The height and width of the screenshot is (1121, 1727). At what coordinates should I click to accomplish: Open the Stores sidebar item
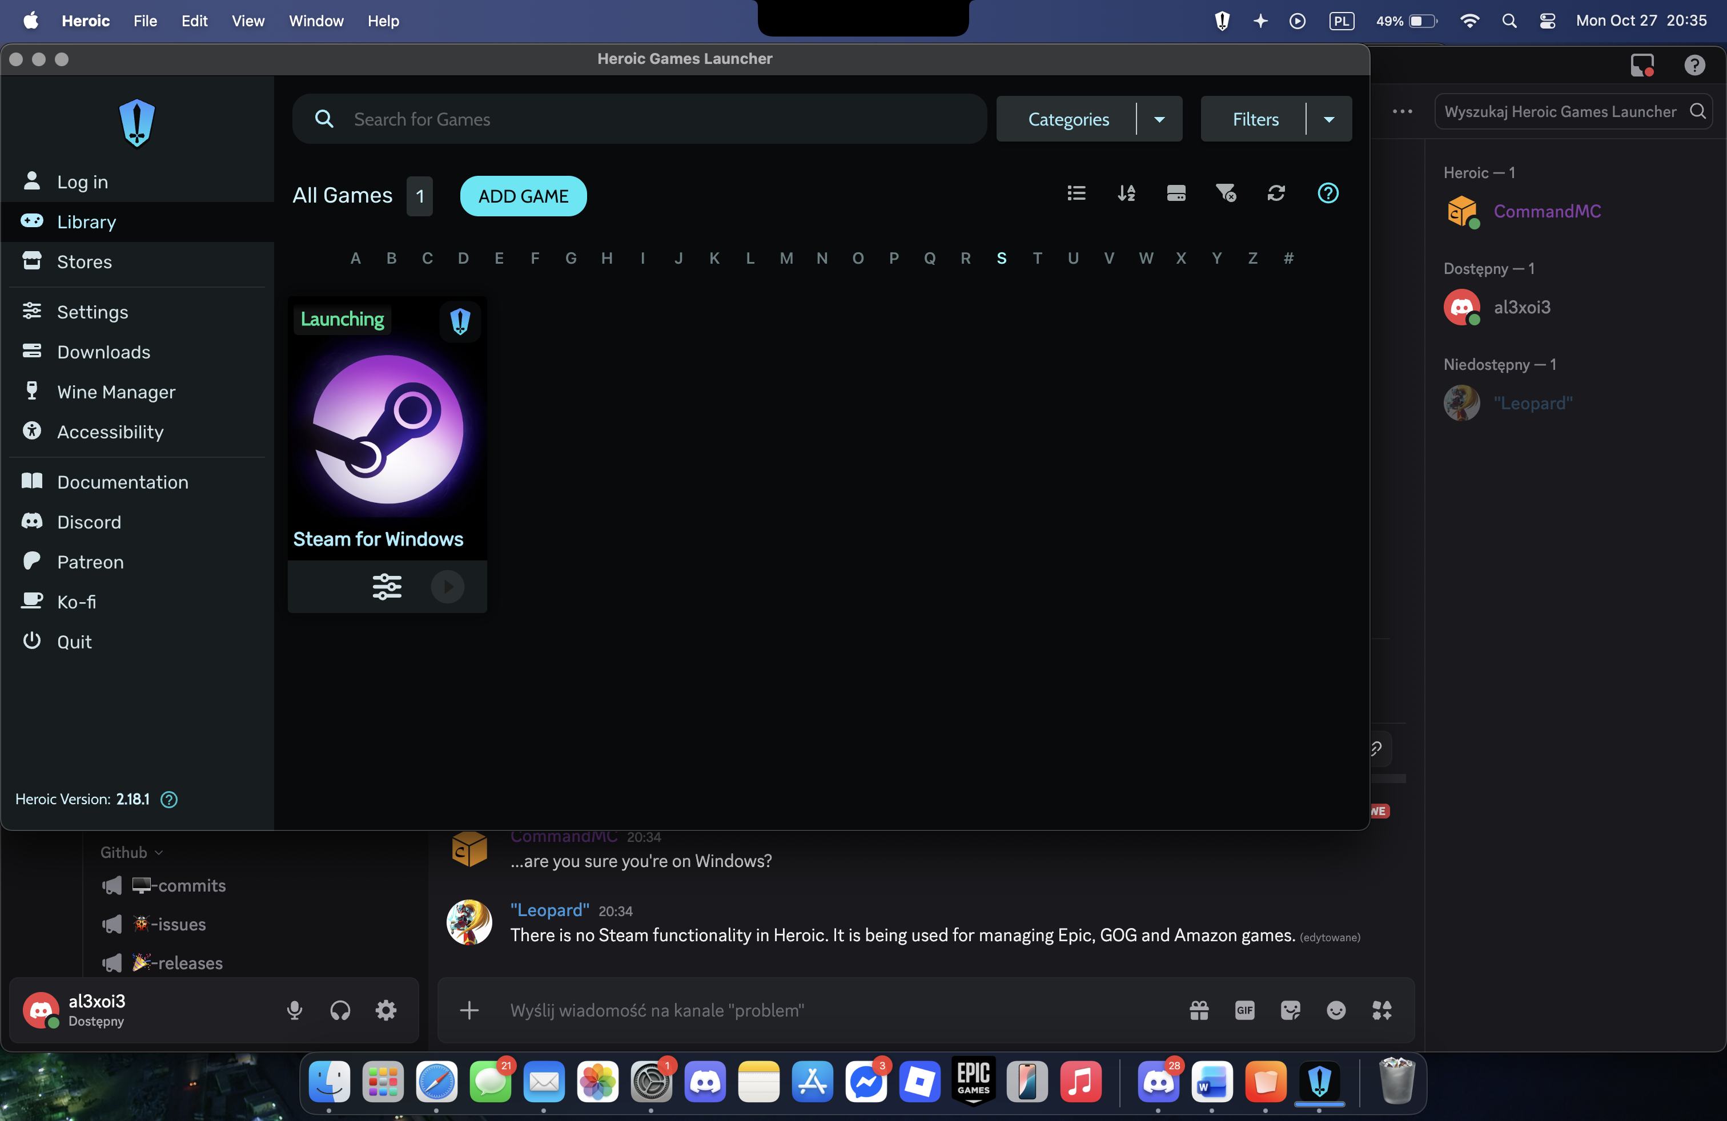(84, 262)
